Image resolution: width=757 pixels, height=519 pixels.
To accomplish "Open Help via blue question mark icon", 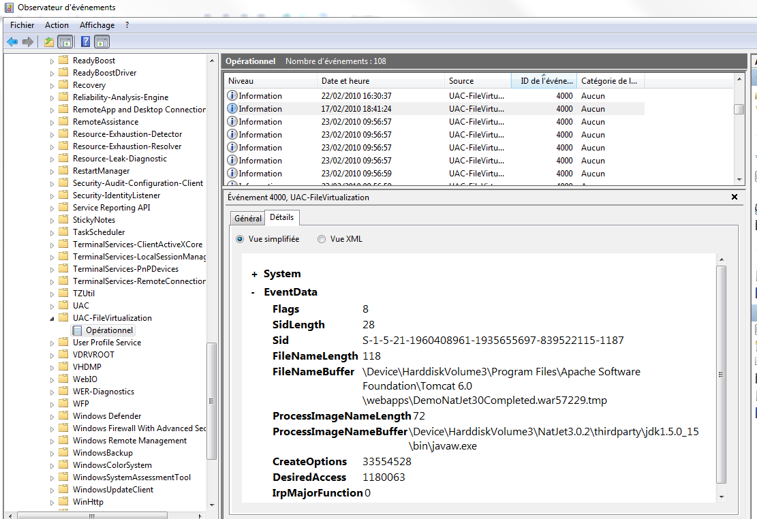I will (x=85, y=42).
